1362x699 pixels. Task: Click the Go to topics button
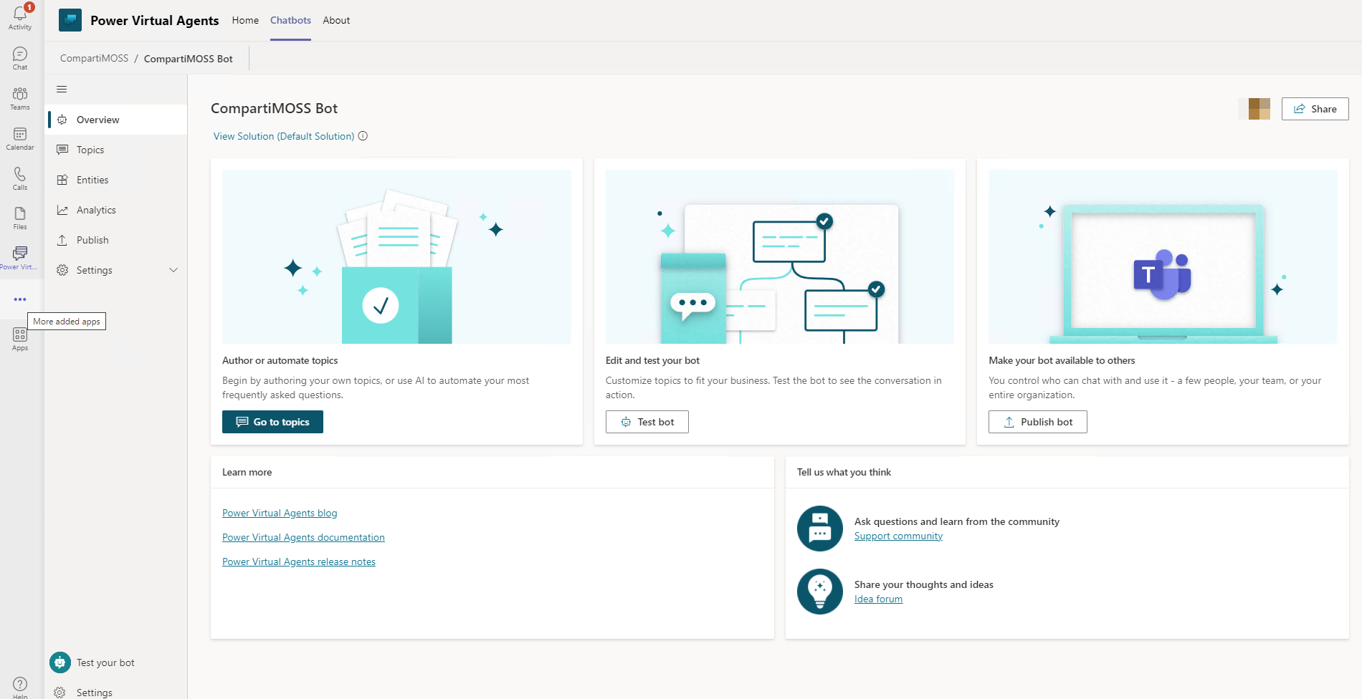272,422
